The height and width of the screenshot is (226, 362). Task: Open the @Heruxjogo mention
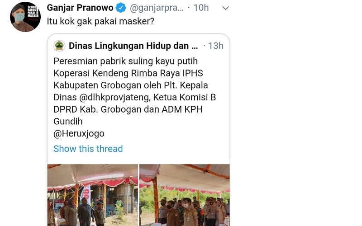pyautogui.click(x=79, y=133)
